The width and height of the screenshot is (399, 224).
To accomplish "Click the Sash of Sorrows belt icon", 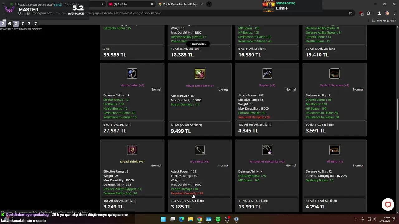I will pos(334,74).
